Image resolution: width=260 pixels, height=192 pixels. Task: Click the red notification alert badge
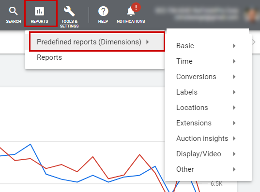pyautogui.click(x=136, y=7)
